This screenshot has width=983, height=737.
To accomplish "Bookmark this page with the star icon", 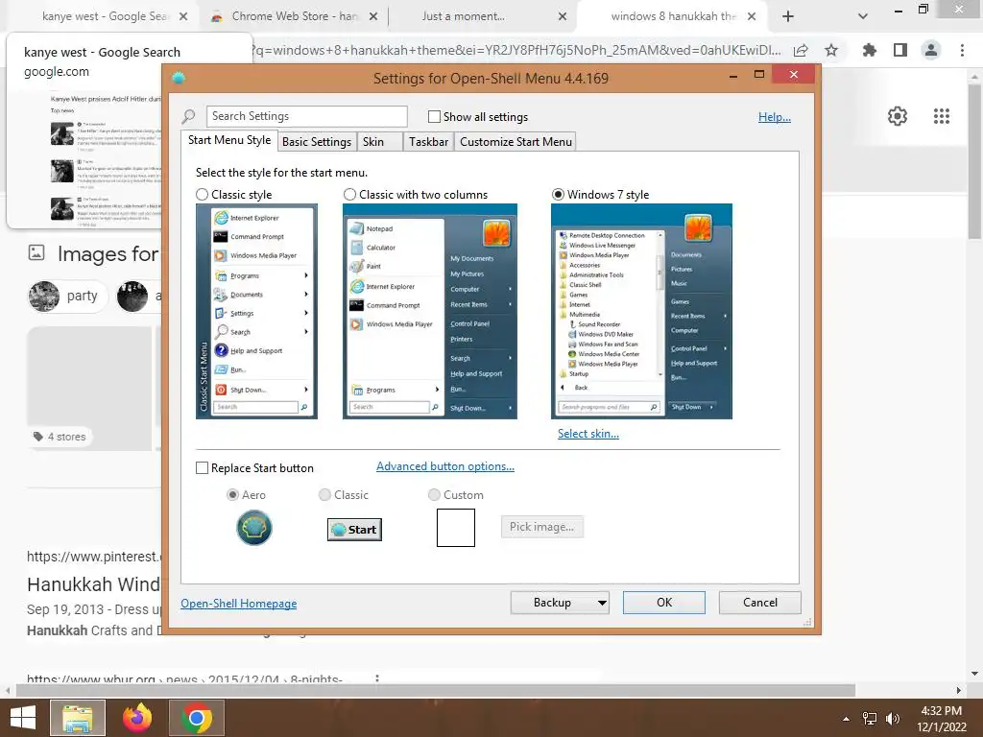I will point(831,50).
